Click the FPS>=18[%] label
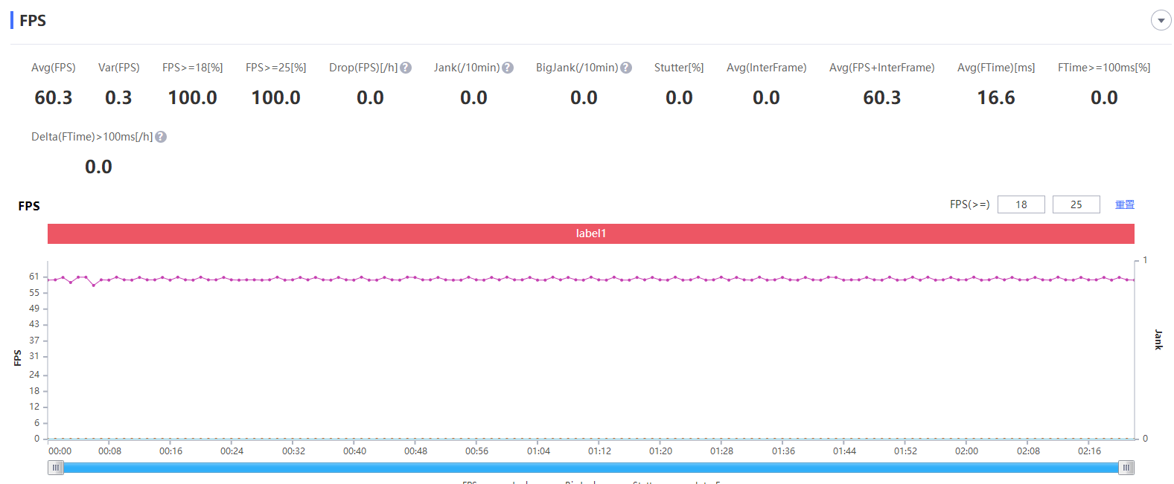This screenshot has width=1174, height=484. [x=193, y=68]
